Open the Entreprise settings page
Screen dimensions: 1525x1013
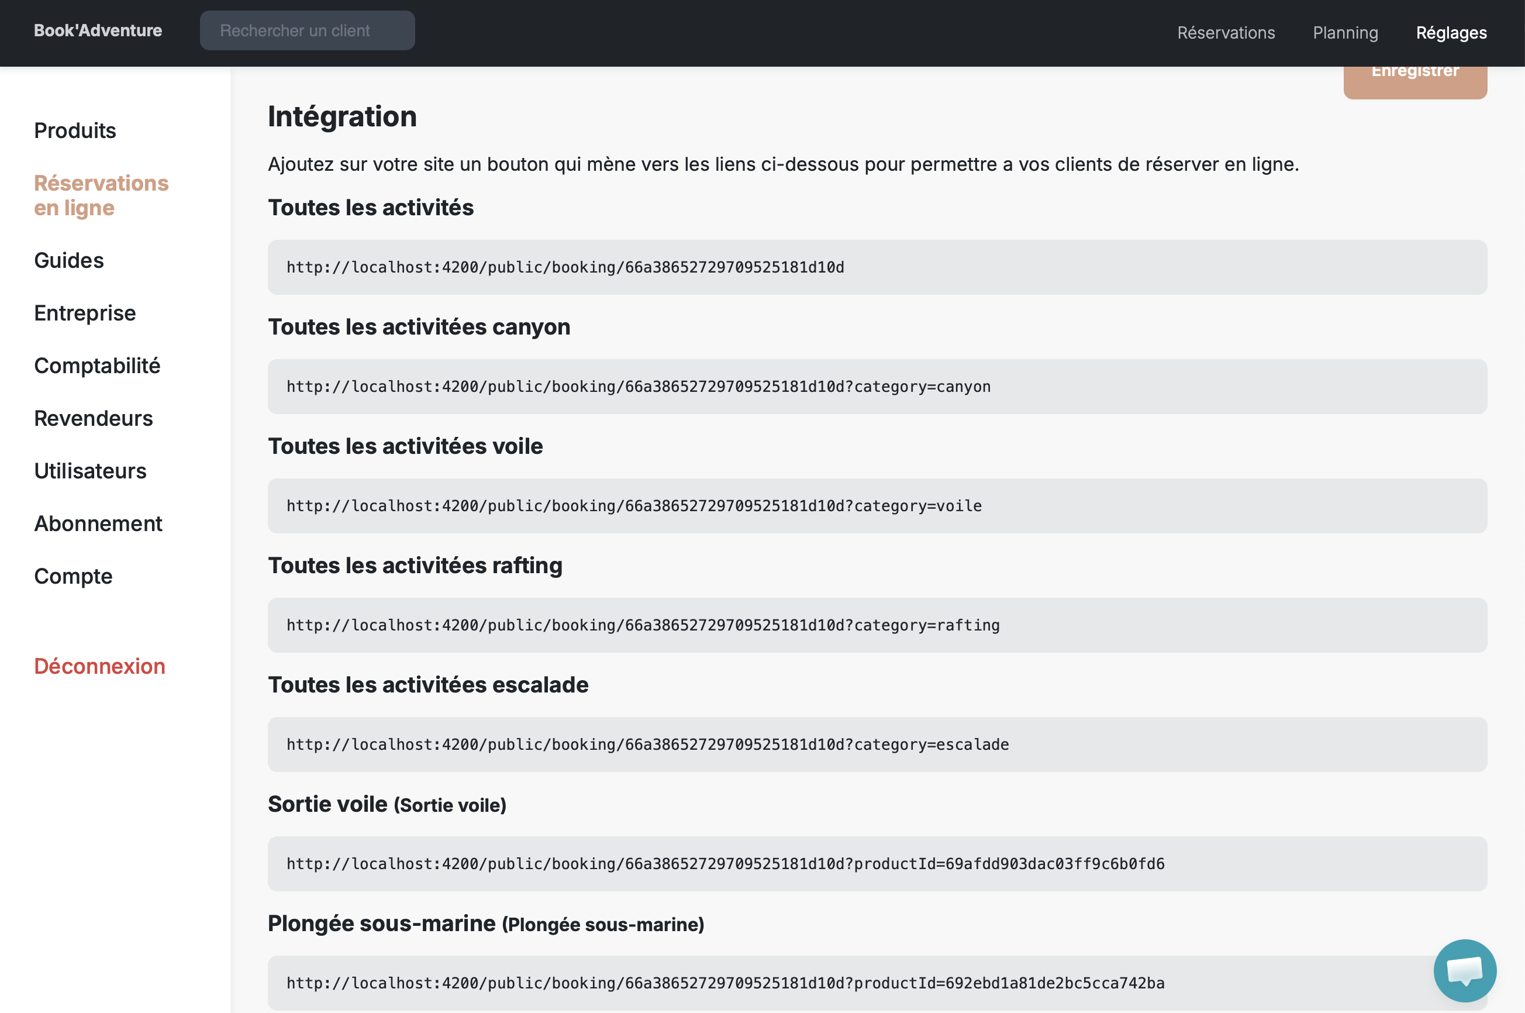pyautogui.click(x=85, y=313)
